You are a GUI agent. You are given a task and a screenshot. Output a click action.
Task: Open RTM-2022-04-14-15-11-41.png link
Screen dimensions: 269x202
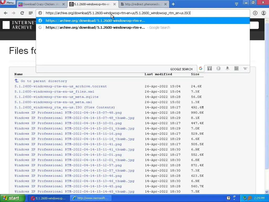pos(68,144)
